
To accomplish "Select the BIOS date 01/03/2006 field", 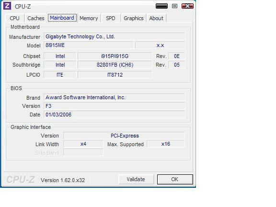I will click(x=115, y=115).
